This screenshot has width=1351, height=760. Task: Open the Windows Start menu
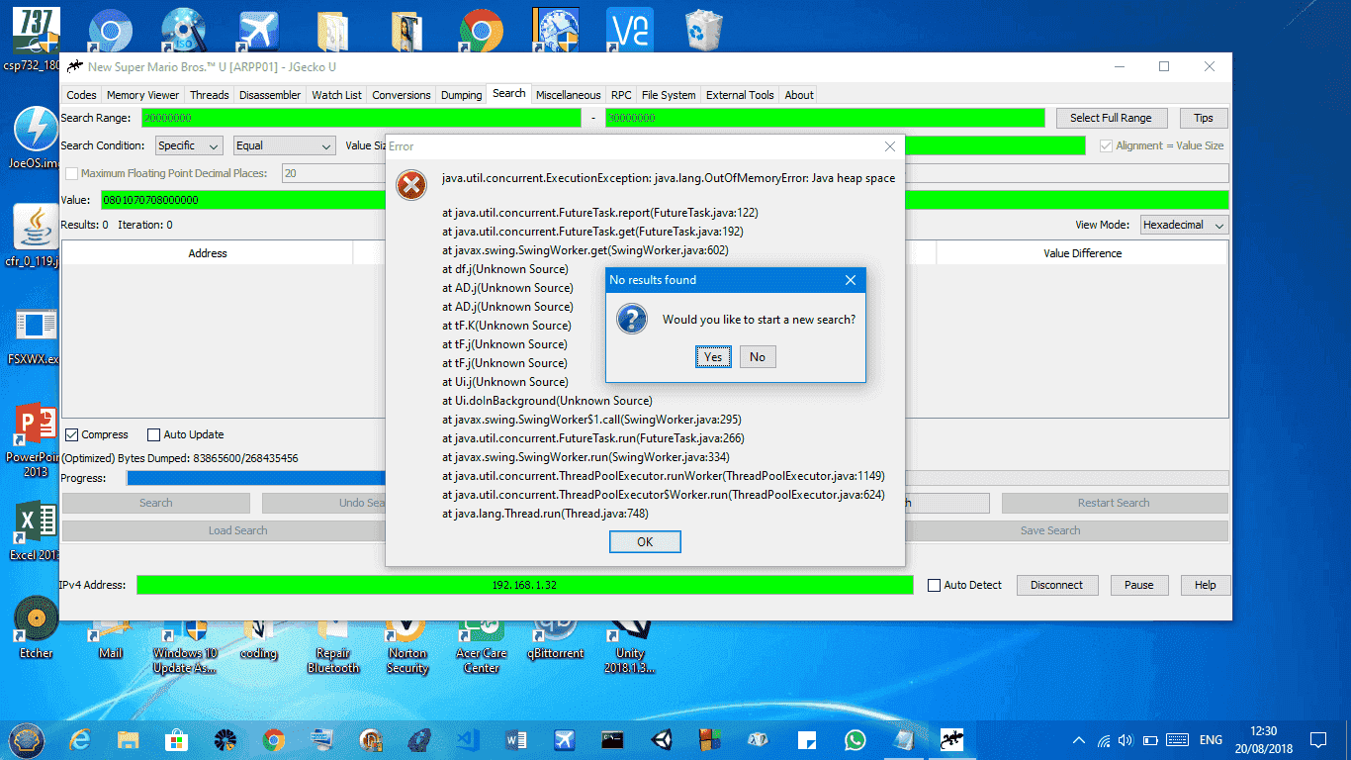coord(27,739)
